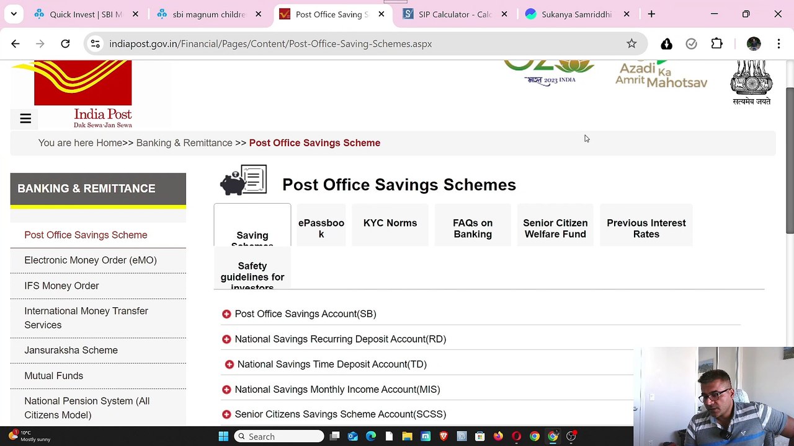Open Brave browser from the taskbar
The width and height of the screenshot is (794, 446).
click(x=444, y=437)
